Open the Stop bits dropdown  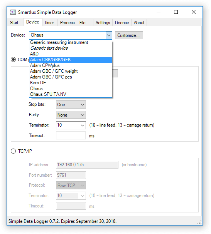click(71, 105)
